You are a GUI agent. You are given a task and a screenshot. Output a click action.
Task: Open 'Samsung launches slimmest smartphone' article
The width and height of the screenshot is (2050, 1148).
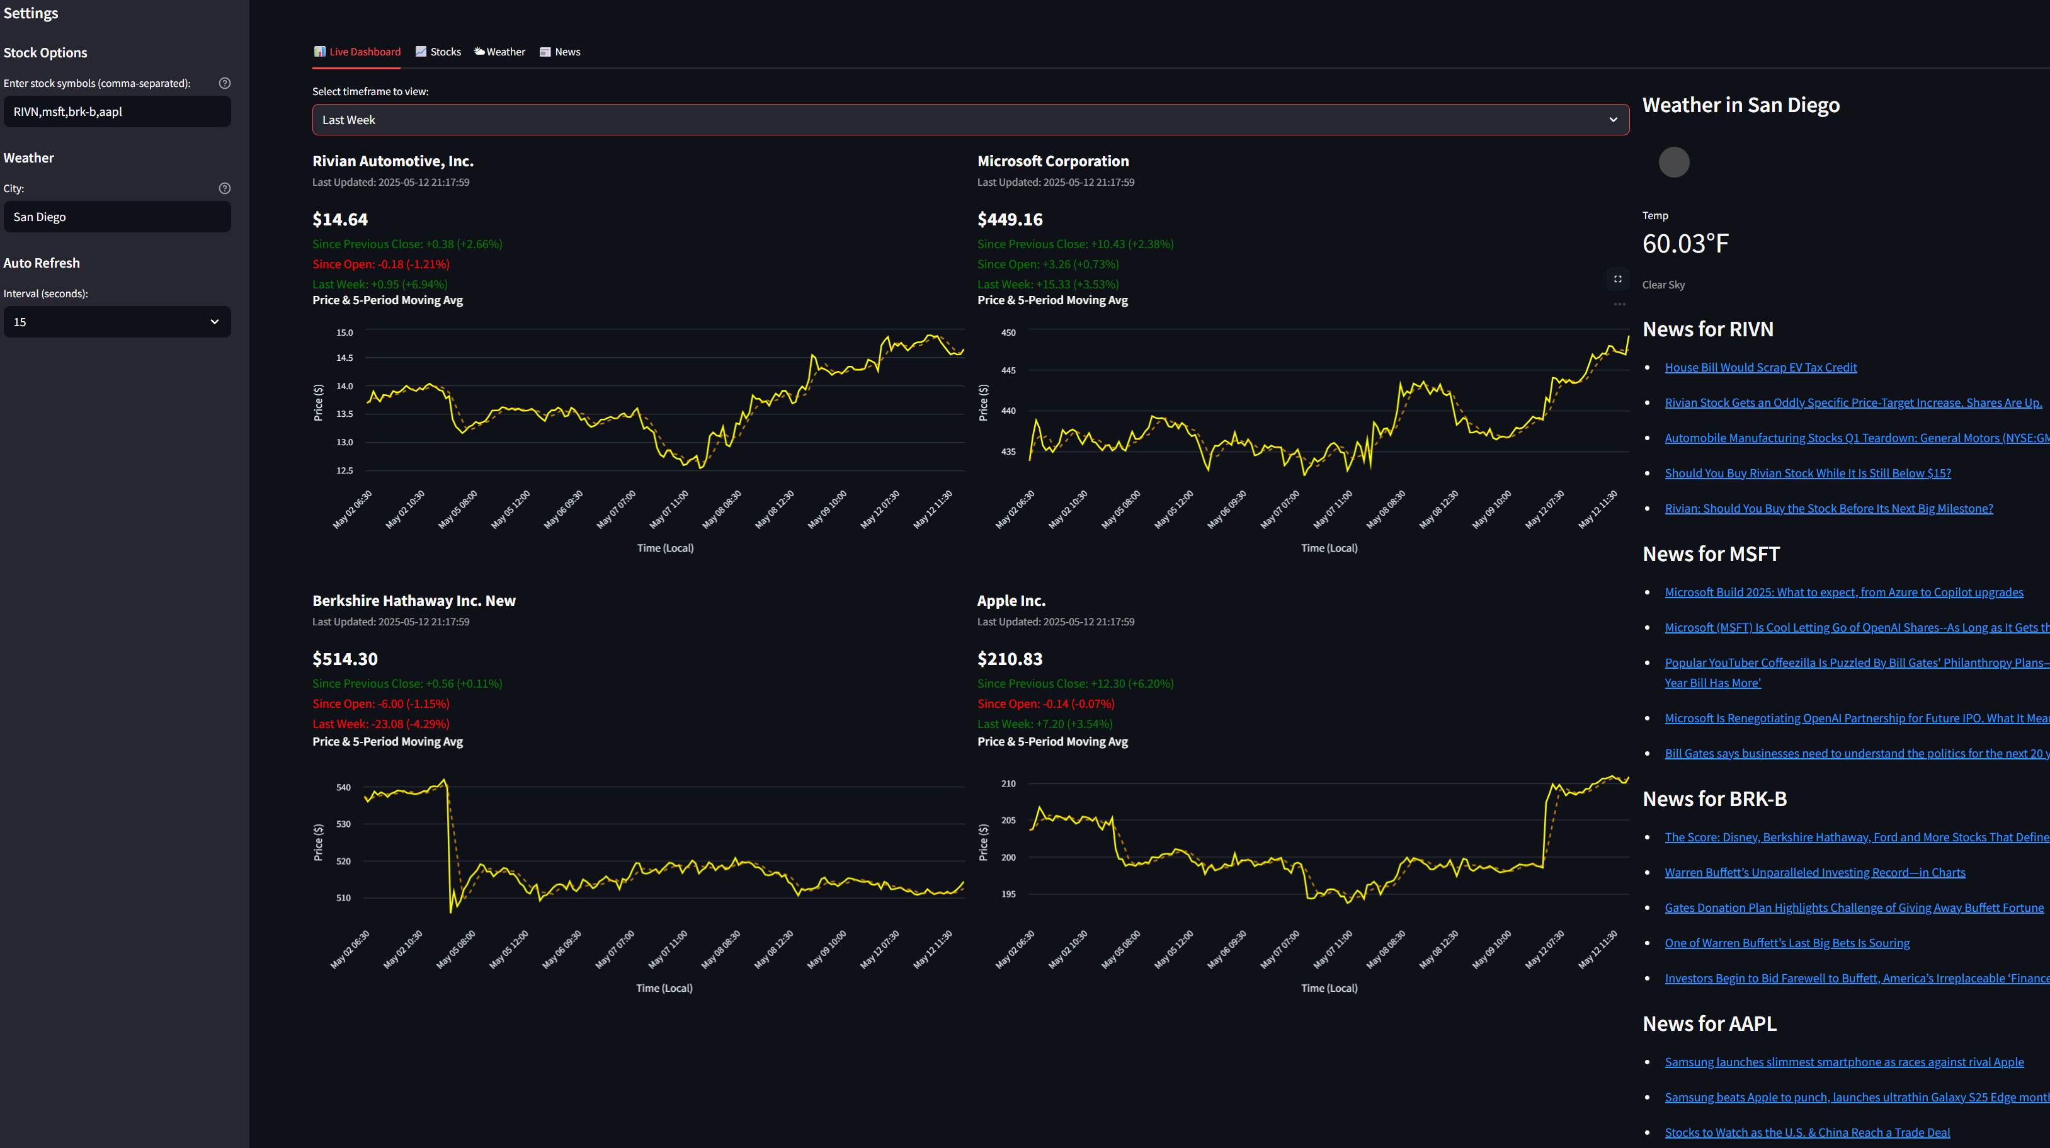tap(1844, 1061)
